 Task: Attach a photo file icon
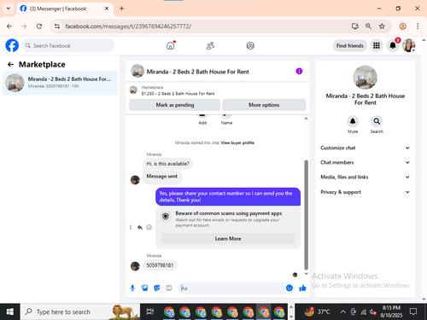144,288
